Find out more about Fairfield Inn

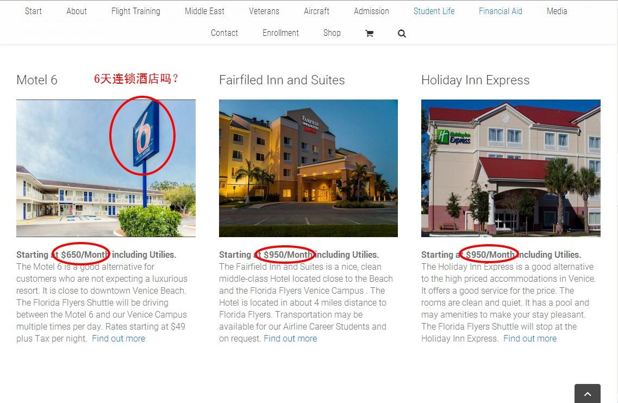pyautogui.click(x=290, y=338)
